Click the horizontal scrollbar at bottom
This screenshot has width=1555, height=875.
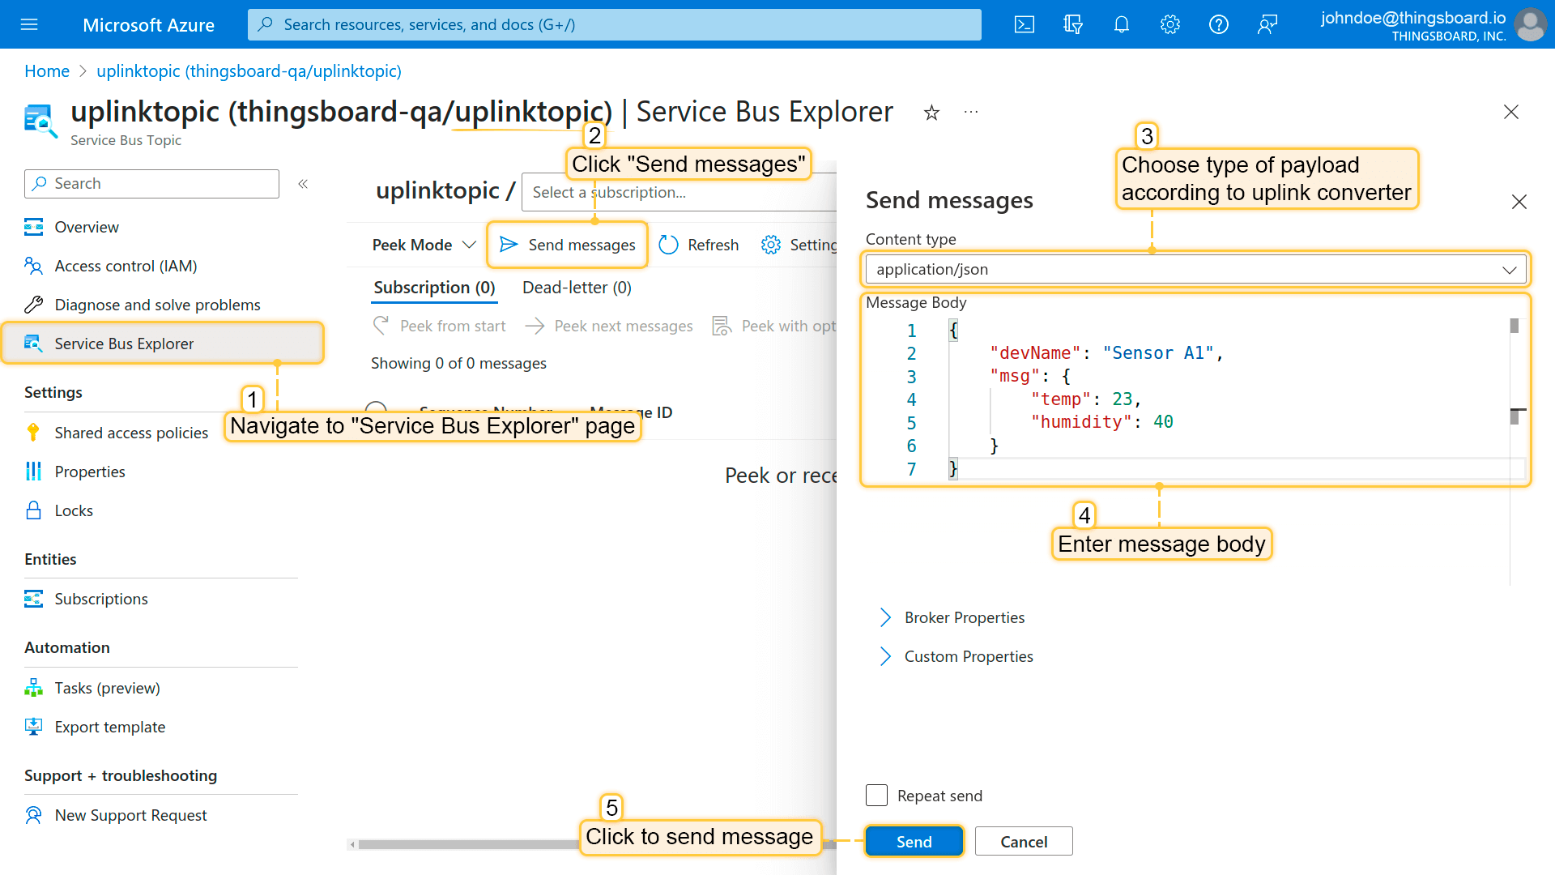pos(470,844)
